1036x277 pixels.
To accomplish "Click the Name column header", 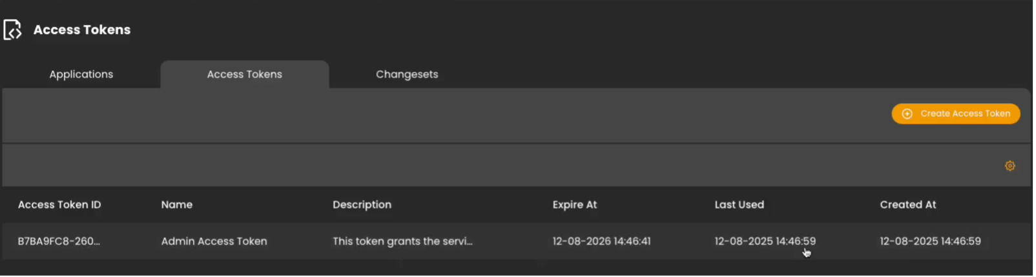I will point(177,205).
